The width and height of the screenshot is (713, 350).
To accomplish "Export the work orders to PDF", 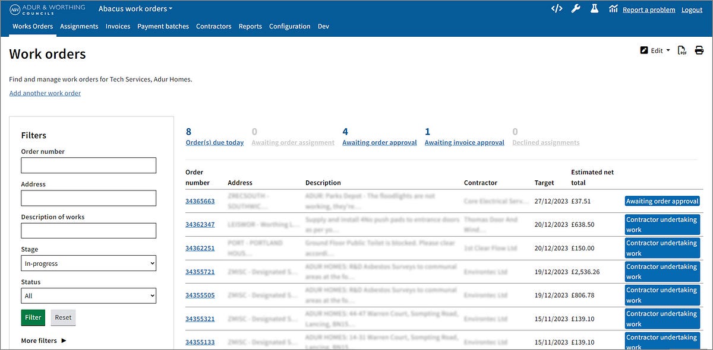I will pos(682,50).
